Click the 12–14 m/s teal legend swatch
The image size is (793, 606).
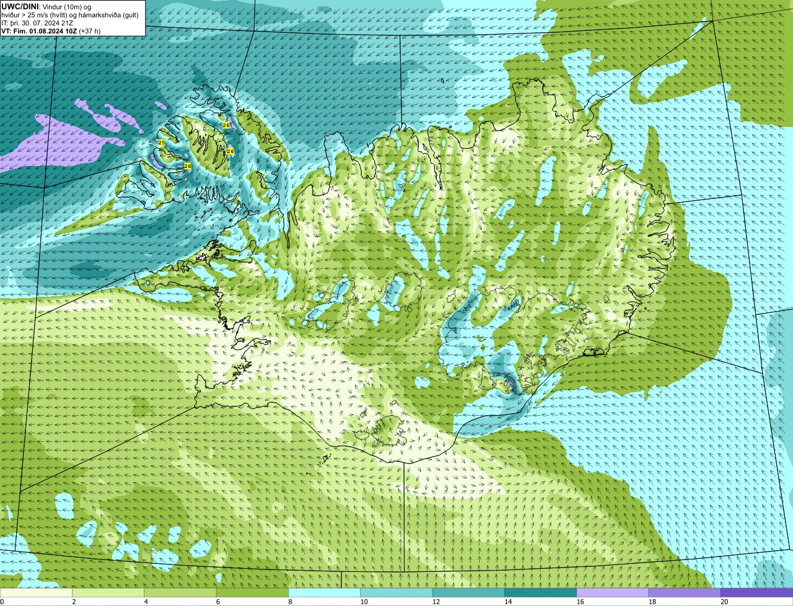(468, 592)
